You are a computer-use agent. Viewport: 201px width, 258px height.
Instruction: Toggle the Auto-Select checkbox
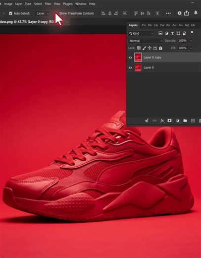click(x=10, y=13)
